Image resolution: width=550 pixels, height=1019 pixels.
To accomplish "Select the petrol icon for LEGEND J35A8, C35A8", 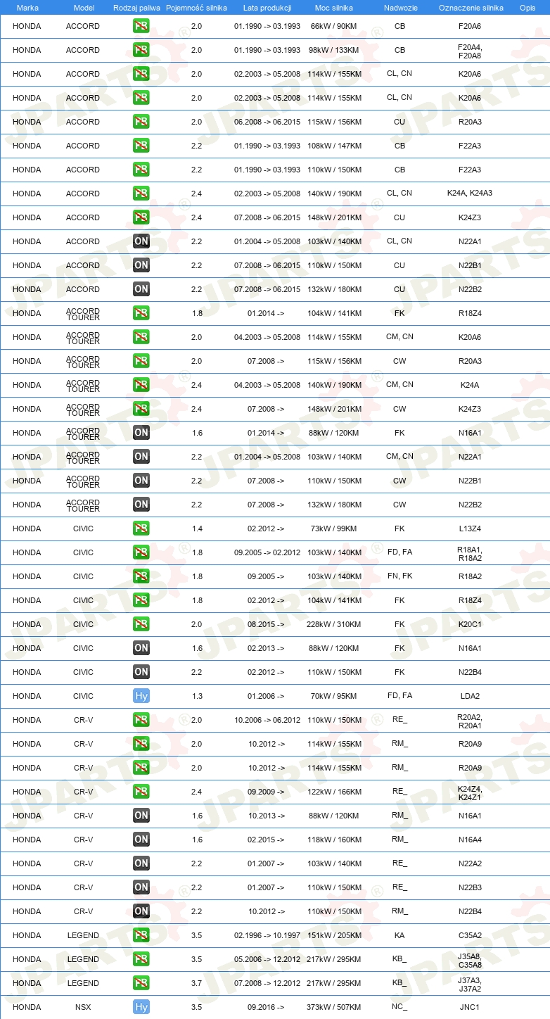I will [141, 959].
